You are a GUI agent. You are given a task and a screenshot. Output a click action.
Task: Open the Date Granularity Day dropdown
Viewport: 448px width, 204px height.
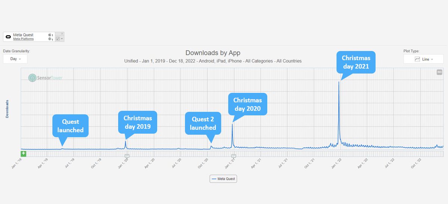15,59
